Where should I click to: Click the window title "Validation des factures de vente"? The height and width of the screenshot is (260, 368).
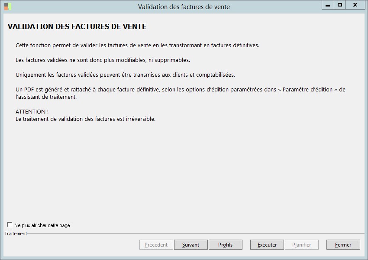coord(184,7)
